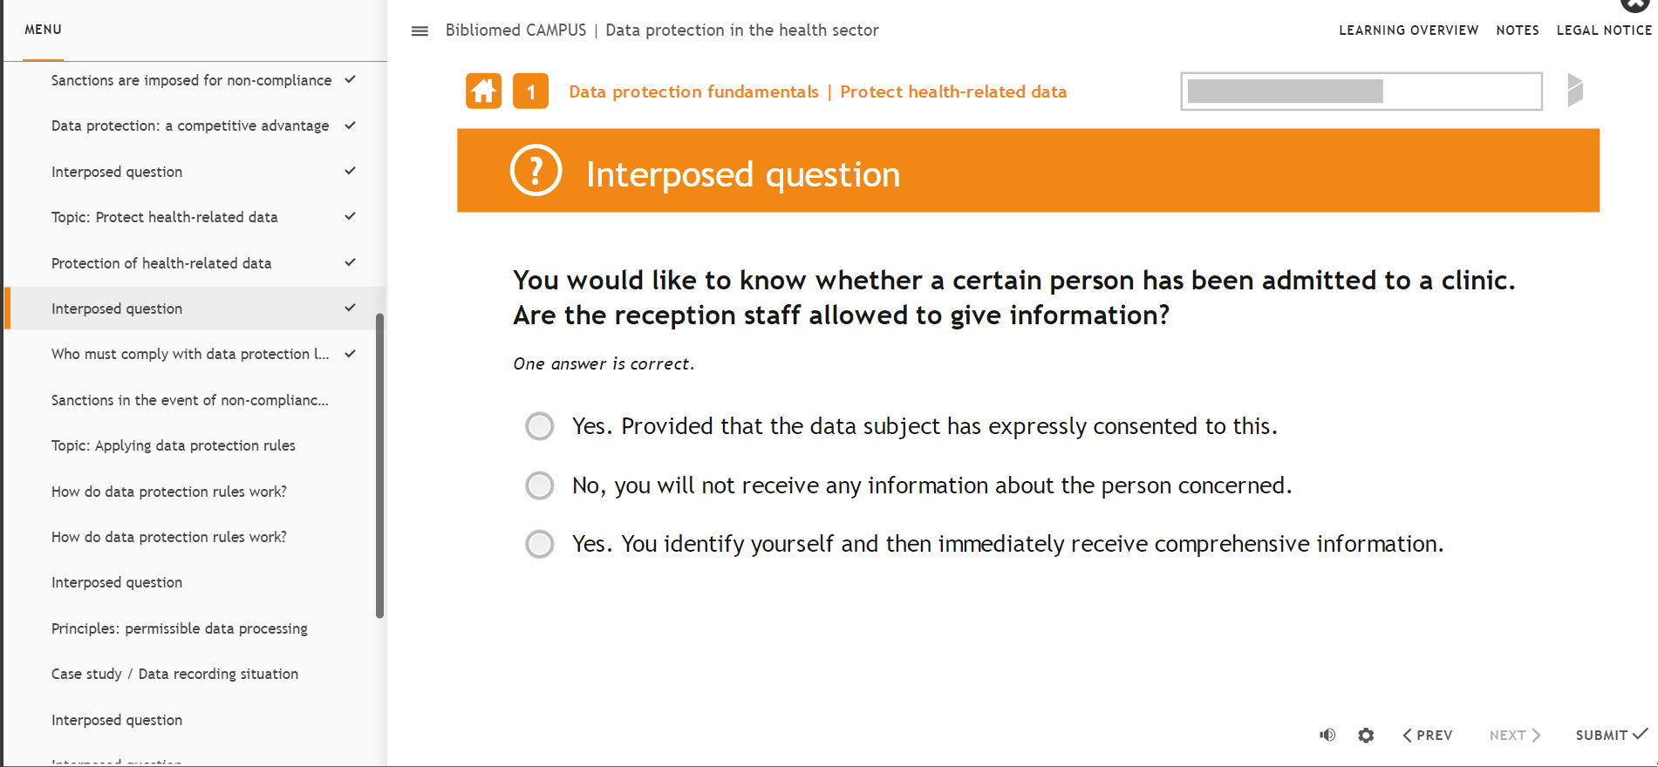Open the settings gear icon

tap(1366, 736)
